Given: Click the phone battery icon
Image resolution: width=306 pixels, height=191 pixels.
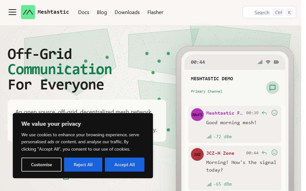Looking at the screenshot, I should [x=276, y=62].
